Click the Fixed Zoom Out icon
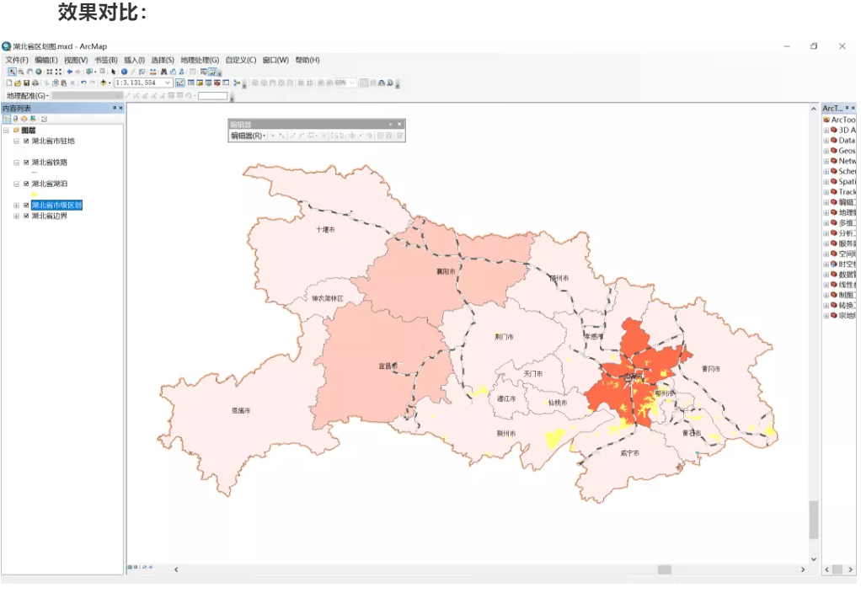 [58, 72]
